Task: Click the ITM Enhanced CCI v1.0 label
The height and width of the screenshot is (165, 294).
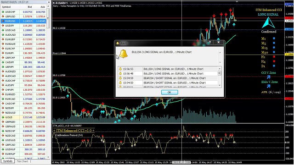Action: [74, 131]
